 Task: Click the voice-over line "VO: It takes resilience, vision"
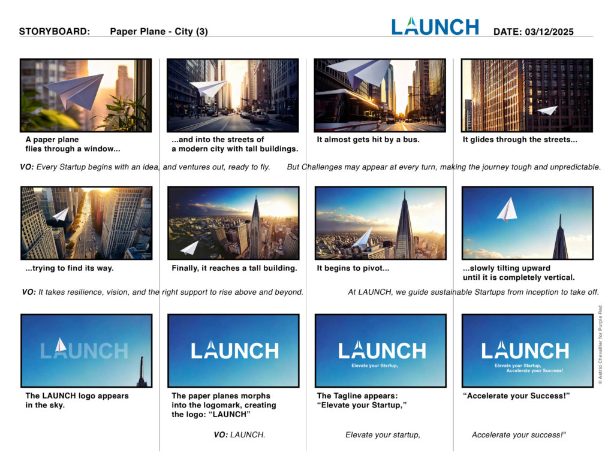[x=162, y=292]
